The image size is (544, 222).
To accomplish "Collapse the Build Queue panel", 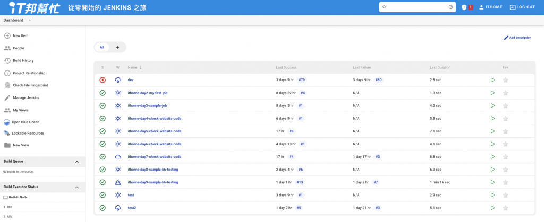I will [77, 162].
